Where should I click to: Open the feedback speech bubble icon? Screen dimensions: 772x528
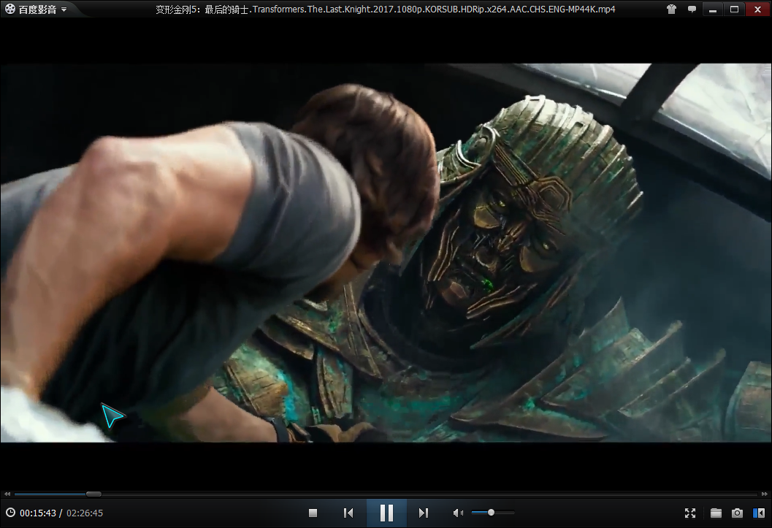click(x=692, y=9)
